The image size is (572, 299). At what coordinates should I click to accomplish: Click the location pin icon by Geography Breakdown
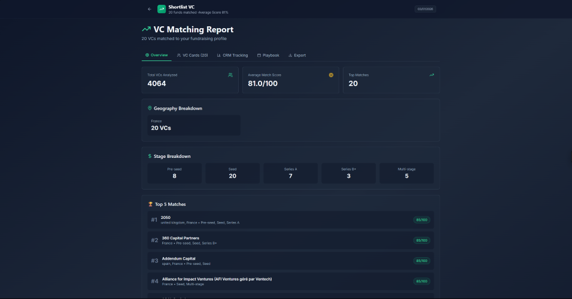coord(150,108)
